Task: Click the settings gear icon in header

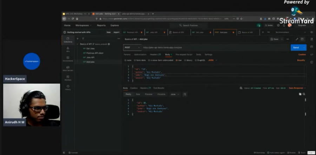Action: tap(278, 25)
